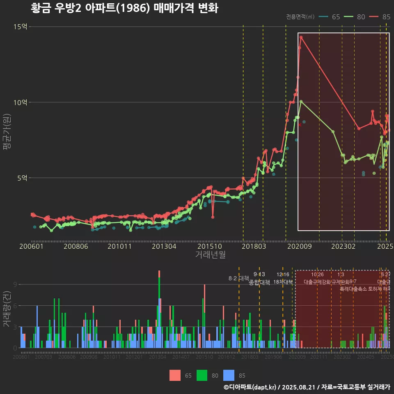This screenshot has height=394, width=394.
Task: Click '201510' on the price chart axis
Action: 210,246
